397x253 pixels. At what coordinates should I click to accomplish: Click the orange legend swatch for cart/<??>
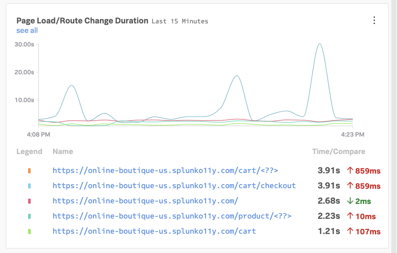click(29, 171)
